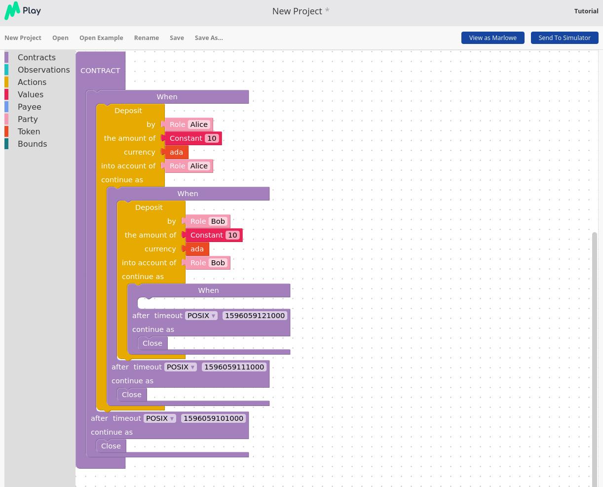Select the first Deposit action block
This screenshot has width=603, height=487.
pos(128,111)
